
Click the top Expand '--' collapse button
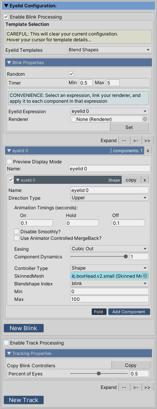point(124,141)
